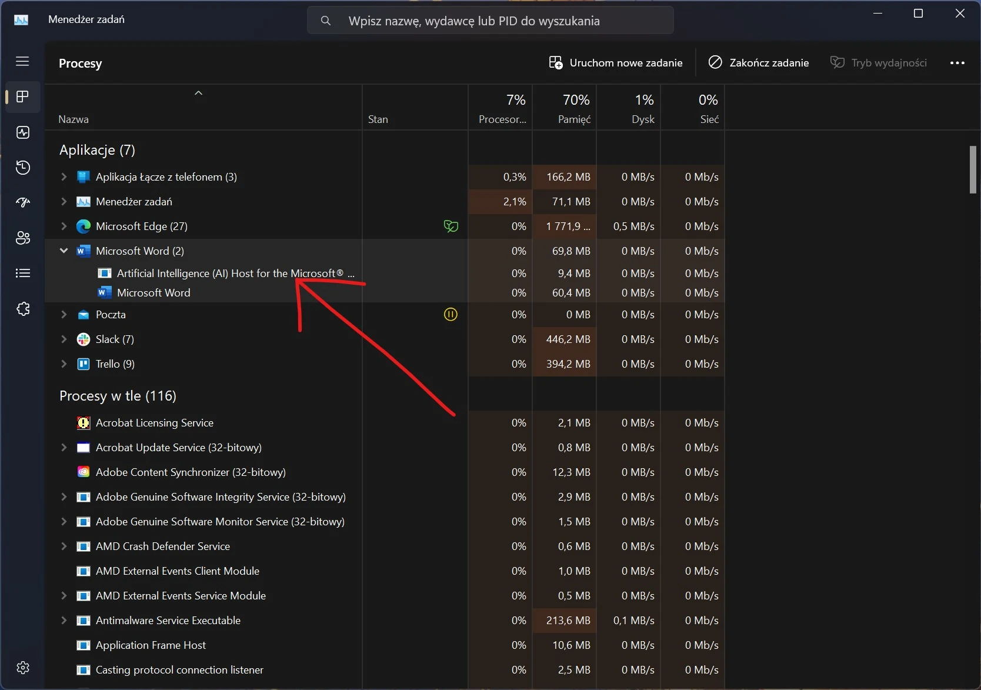Expand Adobe Genuine Software Integrity Service row

coord(64,496)
